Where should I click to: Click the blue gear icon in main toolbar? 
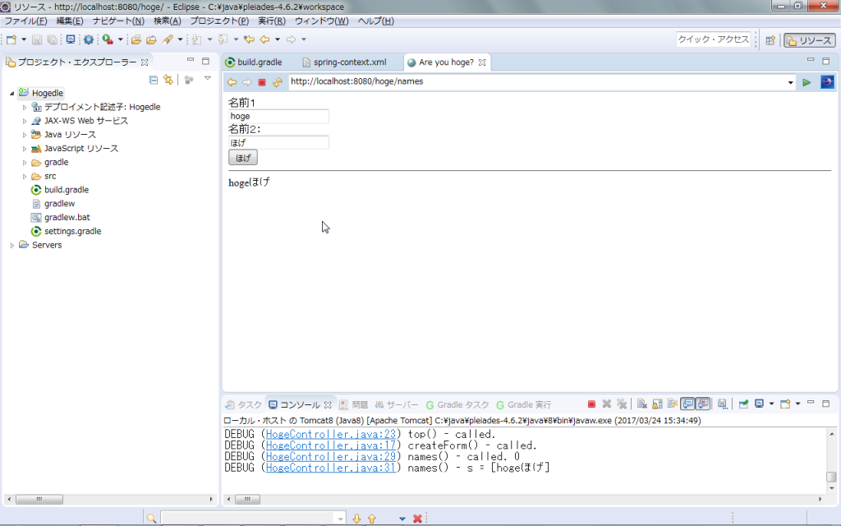point(89,39)
